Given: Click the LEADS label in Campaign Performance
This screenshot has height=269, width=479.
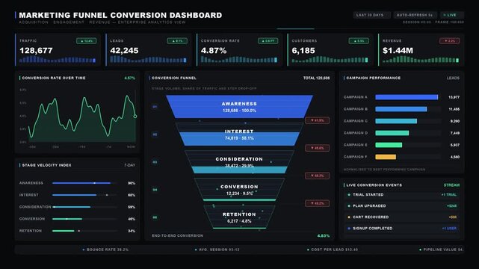Looking at the screenshot, I should (453, 78).
